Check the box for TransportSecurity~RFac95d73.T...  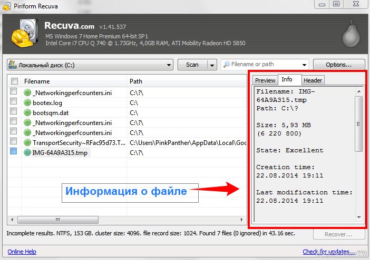(x=14, y=141)
